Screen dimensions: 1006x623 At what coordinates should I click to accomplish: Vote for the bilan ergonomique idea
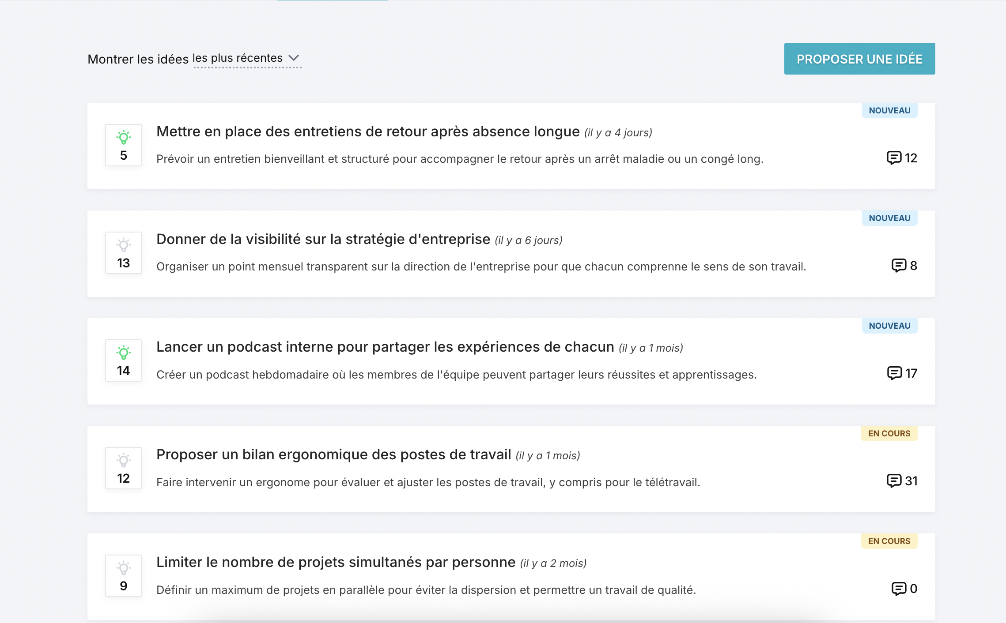pyautogui.click(x=124, y=461)
